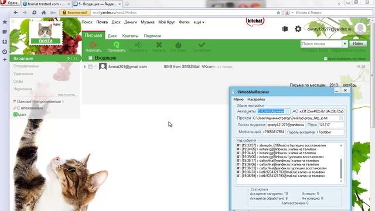This screenshot has width=375, height=211.
Task: Switch to the Подписки tab
Action: pyautogui.click(x=152, y=36)
